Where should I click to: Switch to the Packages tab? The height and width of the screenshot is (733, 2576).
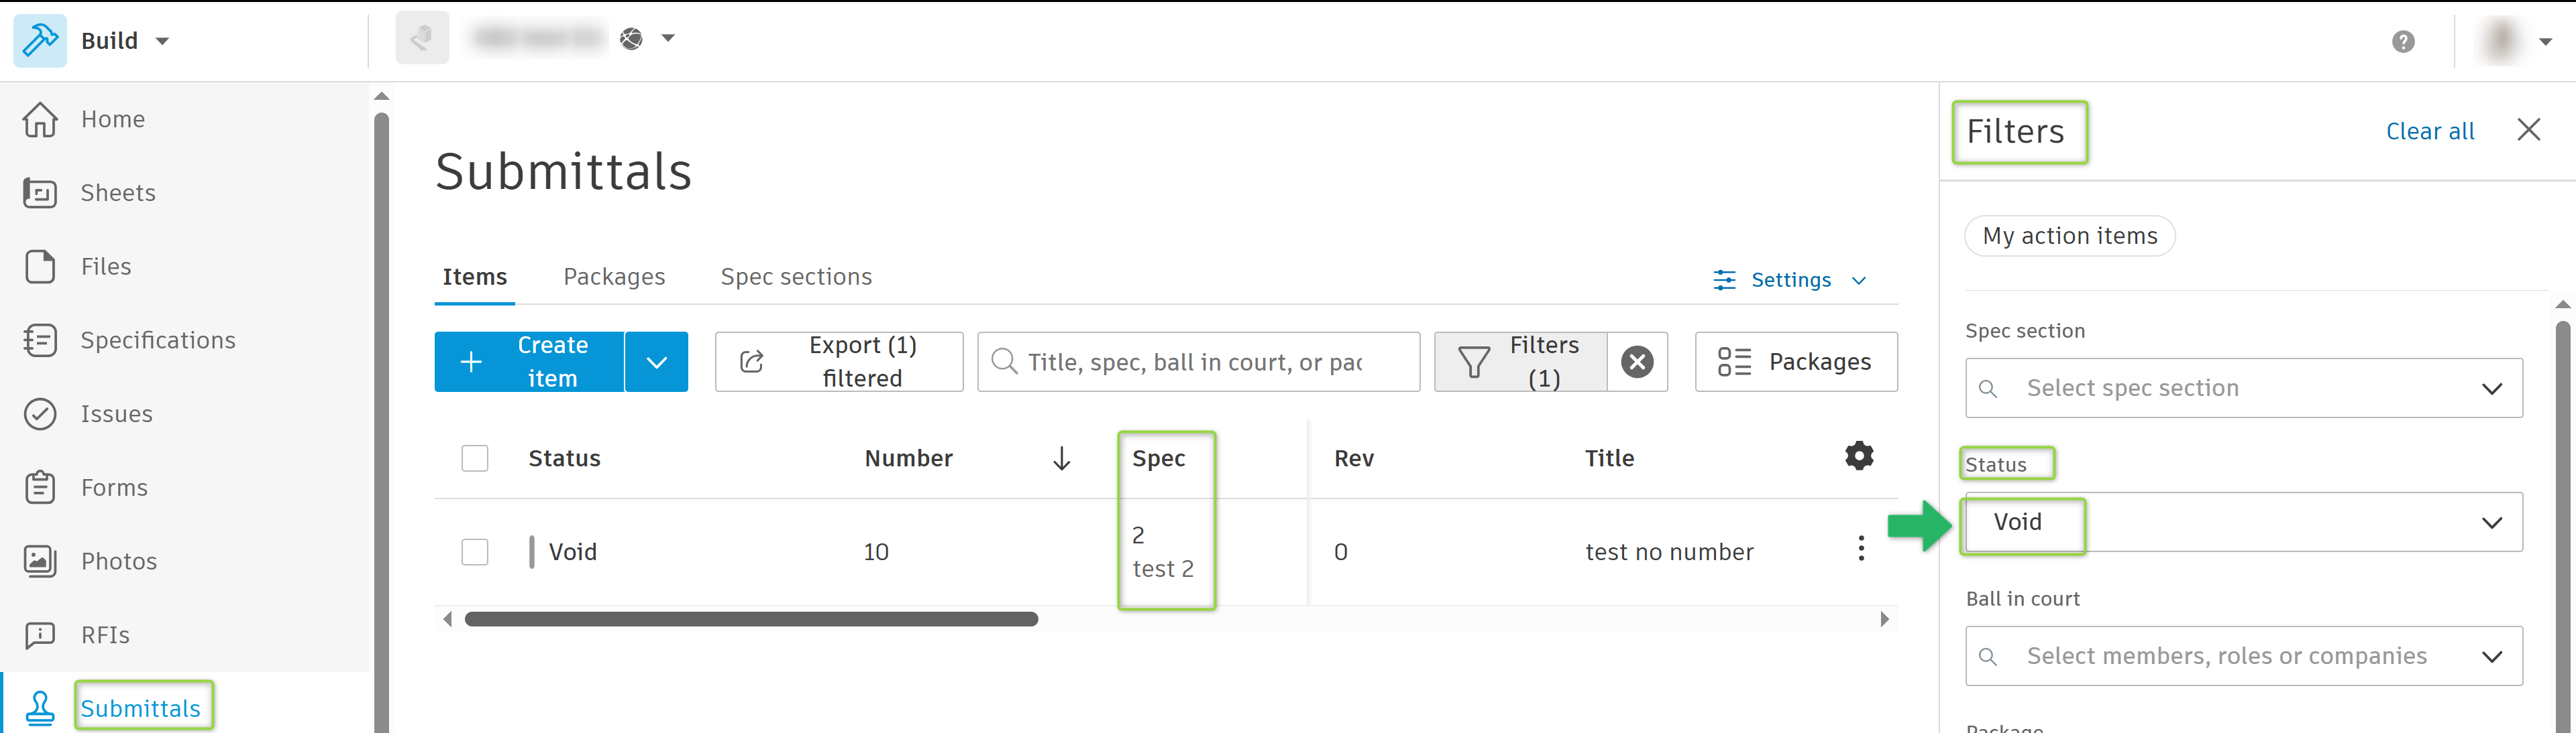pyautogui.click(x=614, y=277)
